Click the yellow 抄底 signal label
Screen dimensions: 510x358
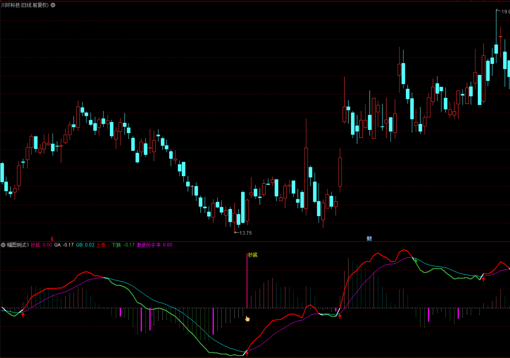click(x=253, y=255)
